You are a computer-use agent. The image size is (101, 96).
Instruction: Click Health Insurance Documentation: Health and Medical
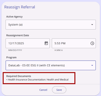(x=38, y=80)
